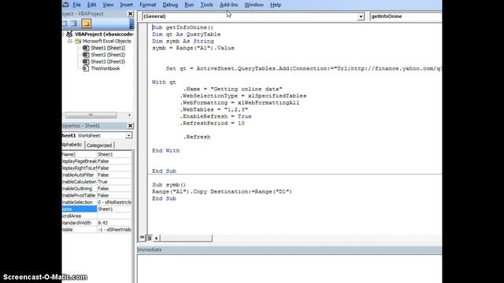This screenshot has width=504, height=283.
Task: Click the VBAProject node icon
Action: (69, 34)
